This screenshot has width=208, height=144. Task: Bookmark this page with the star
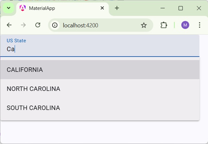pyautogui.click(x=144, y=25)
